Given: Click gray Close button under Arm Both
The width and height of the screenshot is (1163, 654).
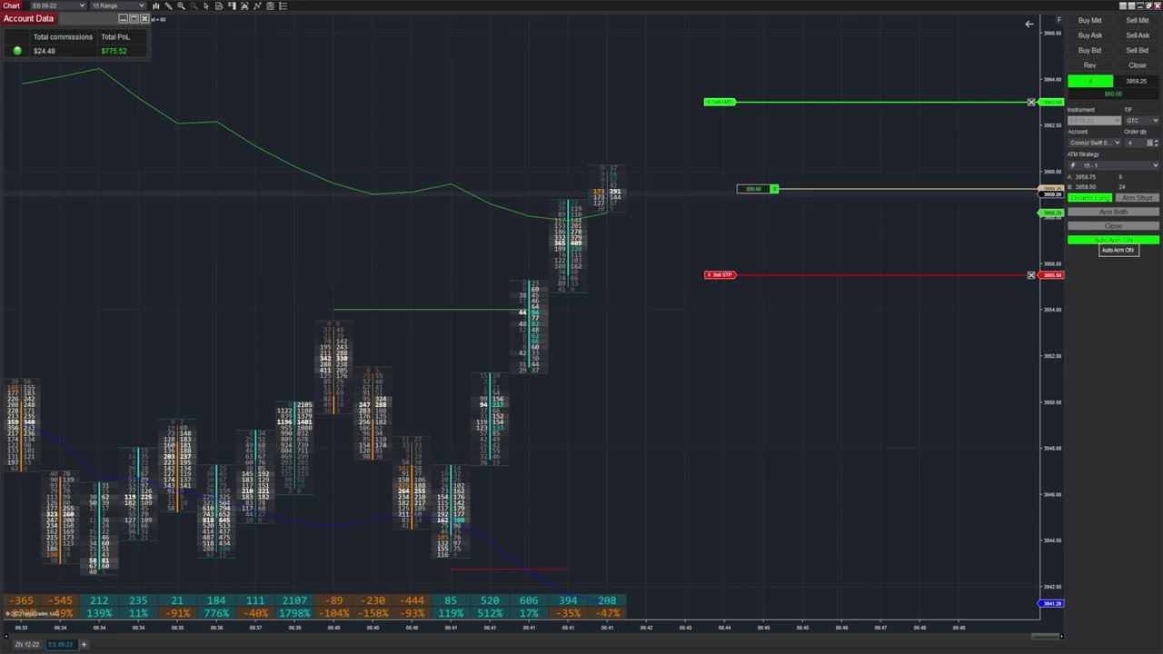Looking at the screenshot, I should pos(1113,225).
